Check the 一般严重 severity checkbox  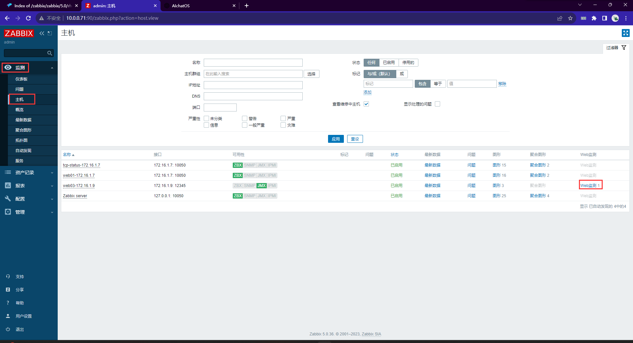245,125
